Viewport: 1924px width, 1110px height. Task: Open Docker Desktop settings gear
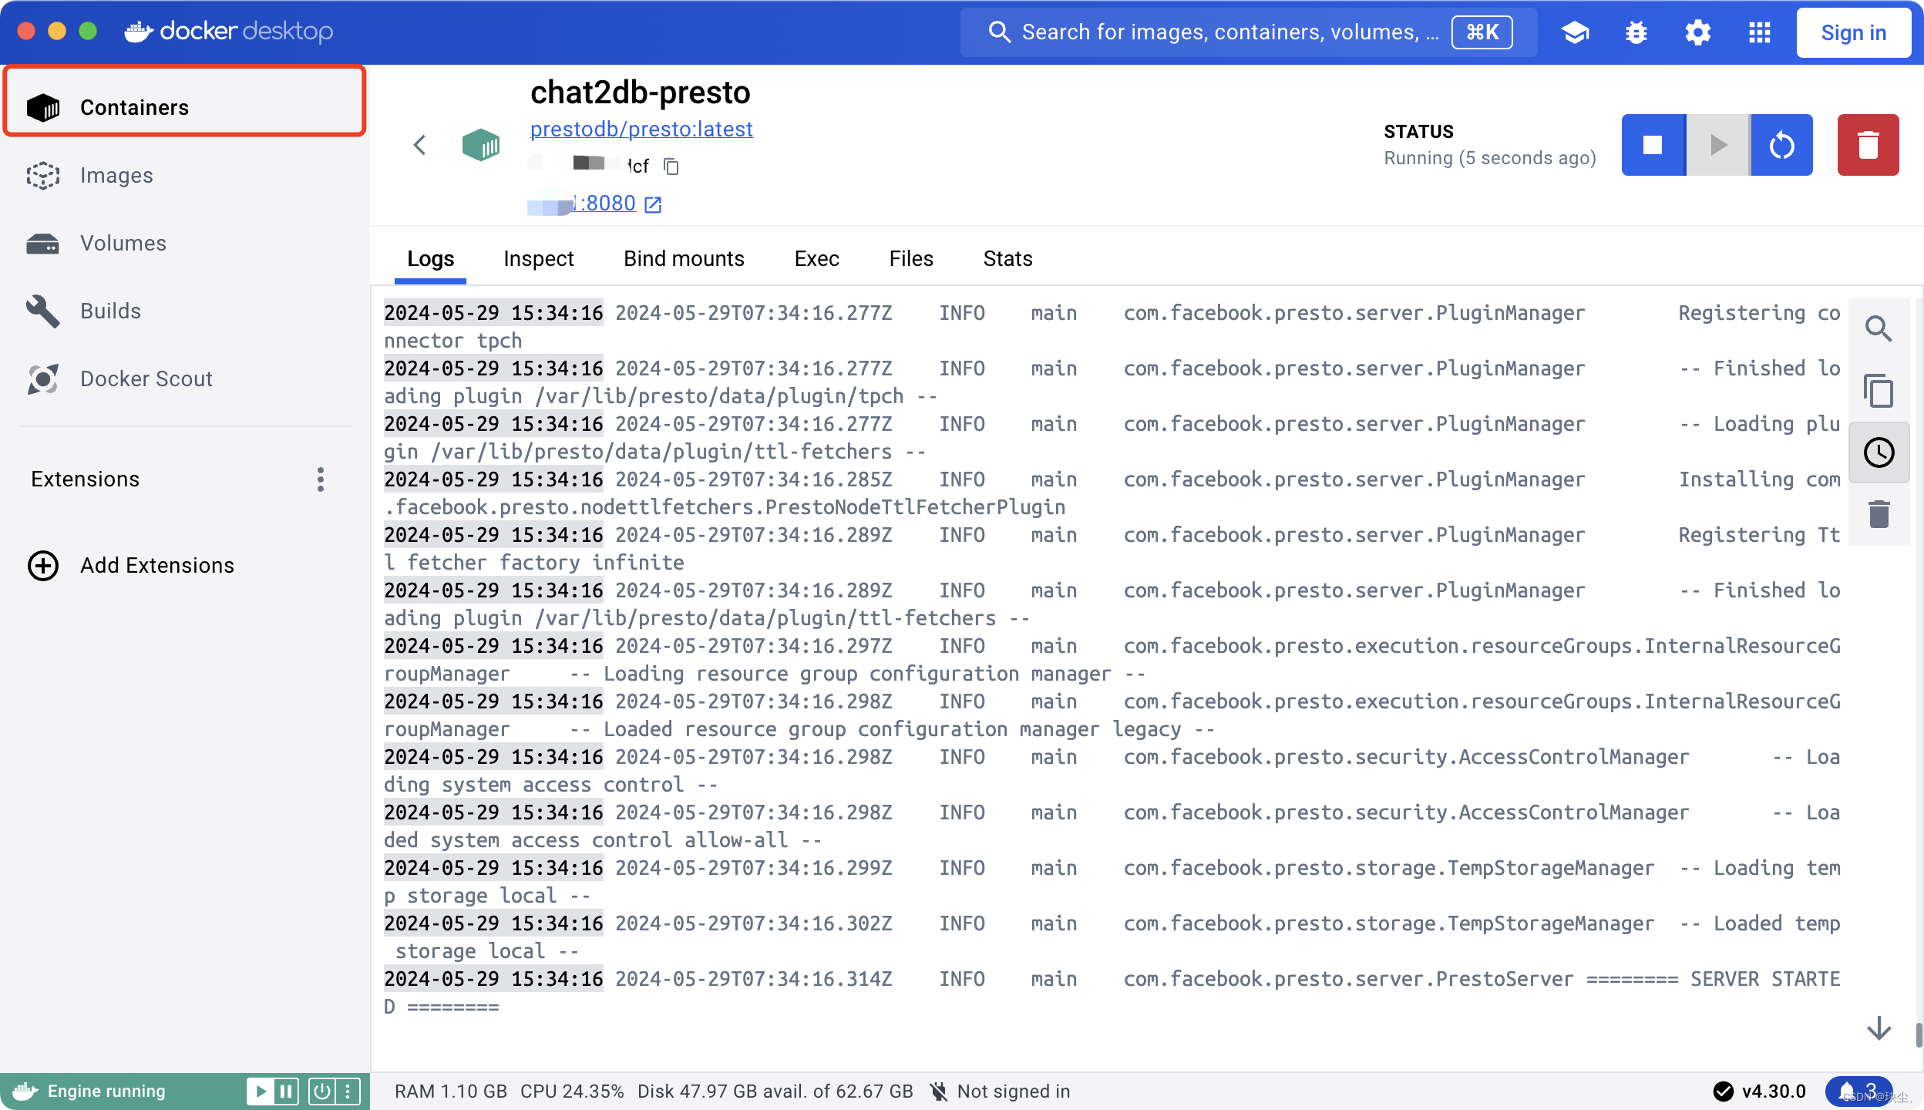point(1697,32)
